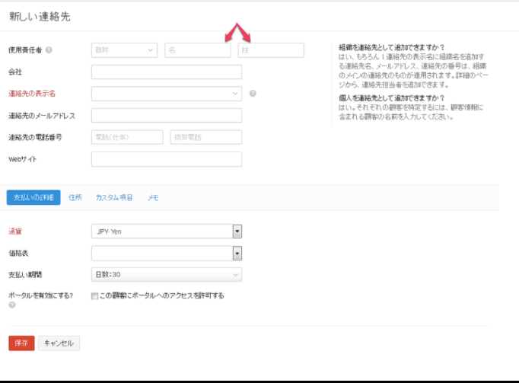Expand the 連絡先の表示名 dropdown
Viewport: 519px width, 383px height.
click(166, 94)
